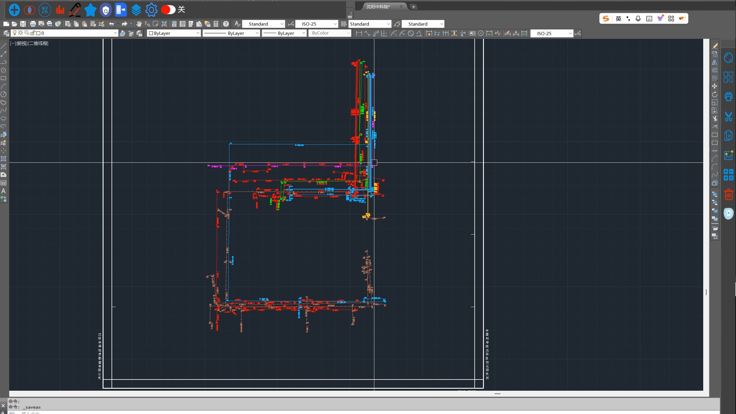Click the blue printer panel icon

pyautogui.click(x=729, y=97)
